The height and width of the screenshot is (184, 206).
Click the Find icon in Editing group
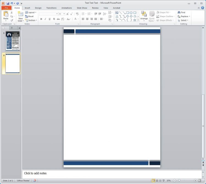[181, 12]
